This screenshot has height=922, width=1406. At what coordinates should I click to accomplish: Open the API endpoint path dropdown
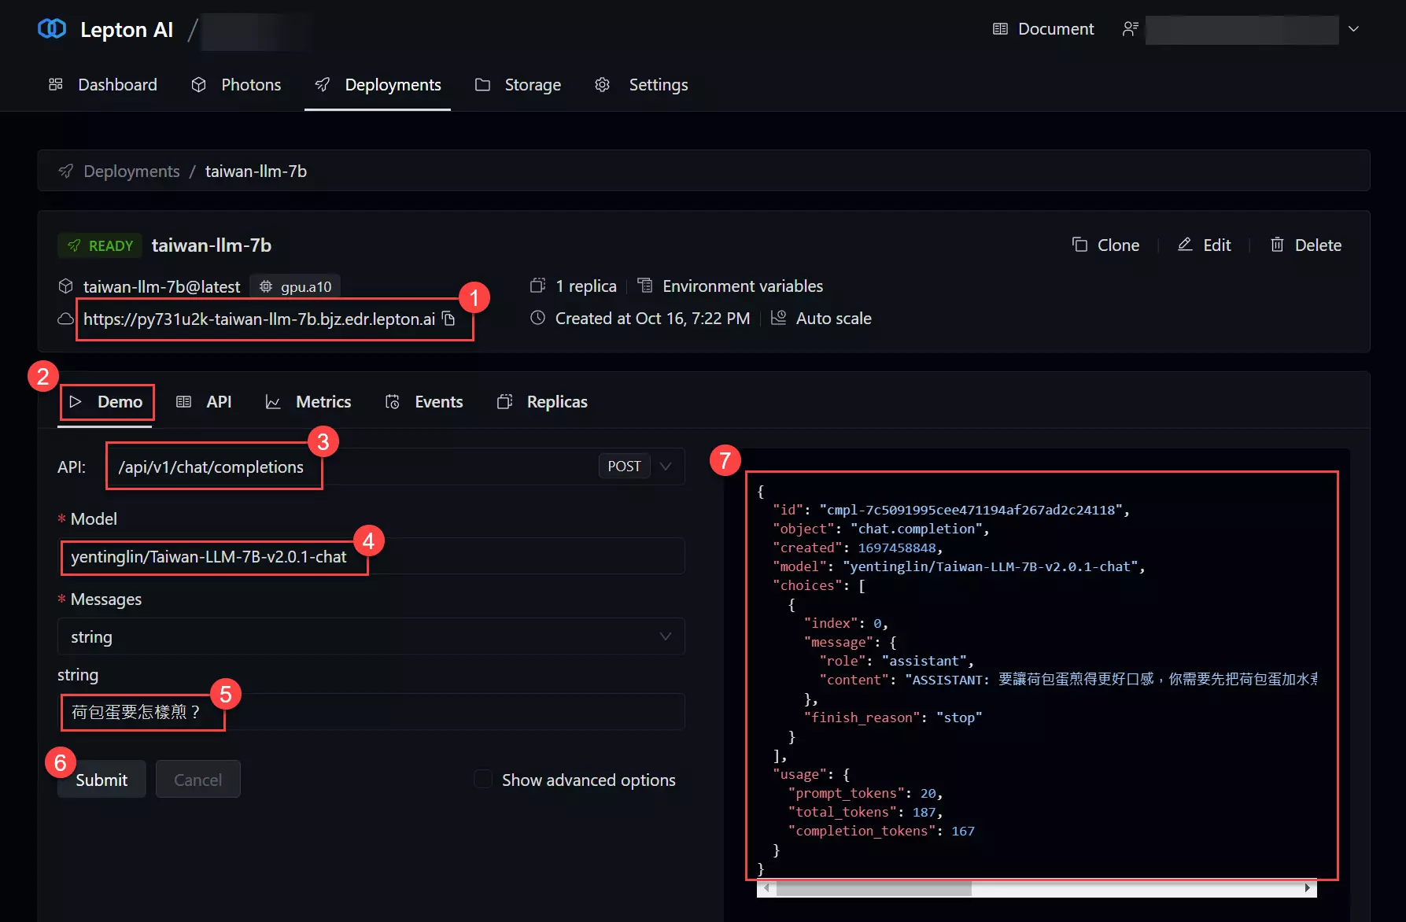click(x=397, y=467)
